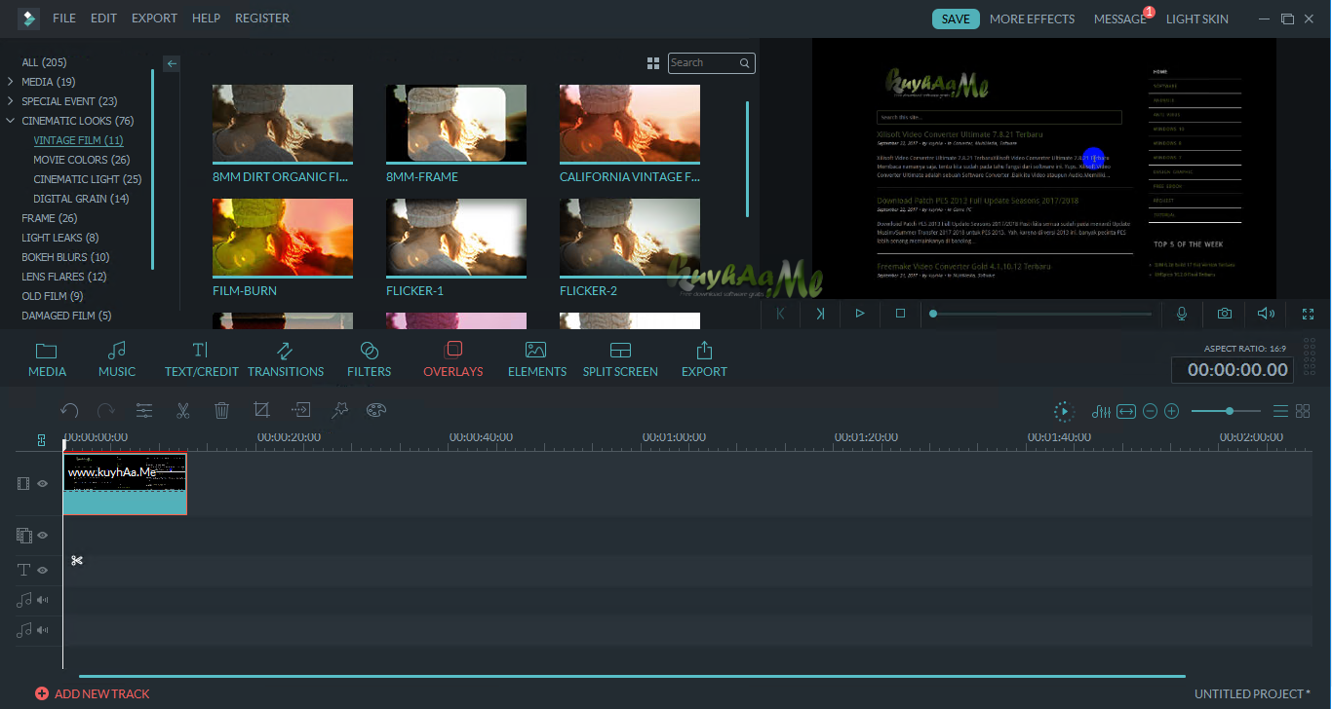1332x709 pixels.
Task: Select the Overlays tab
Action: [452, 359]
